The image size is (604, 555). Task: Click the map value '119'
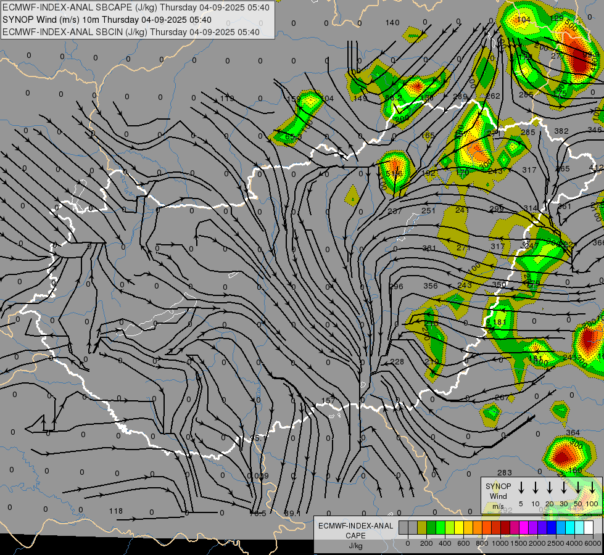(227, 99)
